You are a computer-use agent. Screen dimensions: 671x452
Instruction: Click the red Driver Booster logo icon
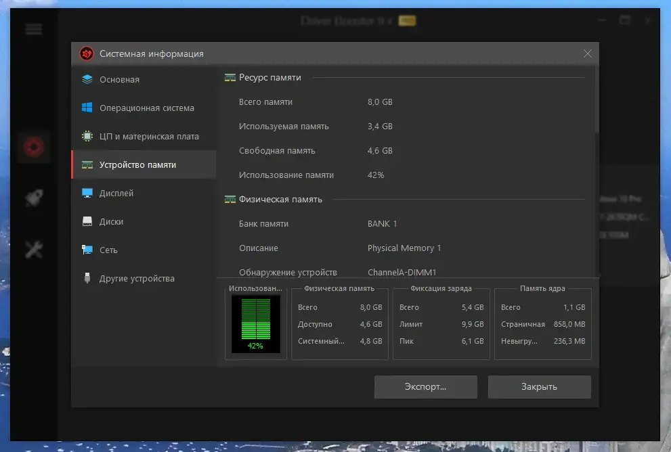click(x=87, y=53)
